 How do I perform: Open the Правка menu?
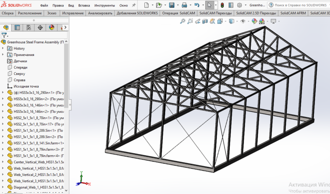58,5
